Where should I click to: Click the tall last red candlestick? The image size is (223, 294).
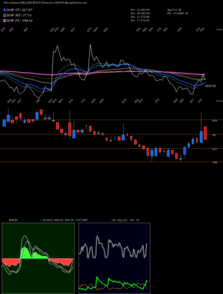[x=205, y=133]
